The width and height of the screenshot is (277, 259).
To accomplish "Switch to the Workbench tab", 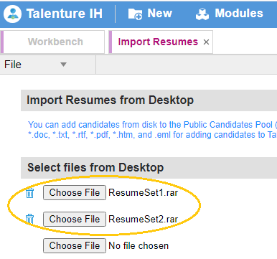I will point(55,42).
